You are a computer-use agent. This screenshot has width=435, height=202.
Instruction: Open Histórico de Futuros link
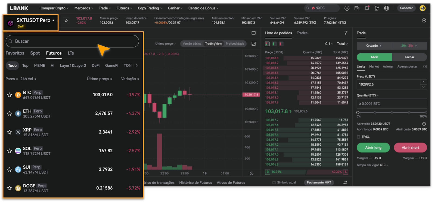pos(195,182)
